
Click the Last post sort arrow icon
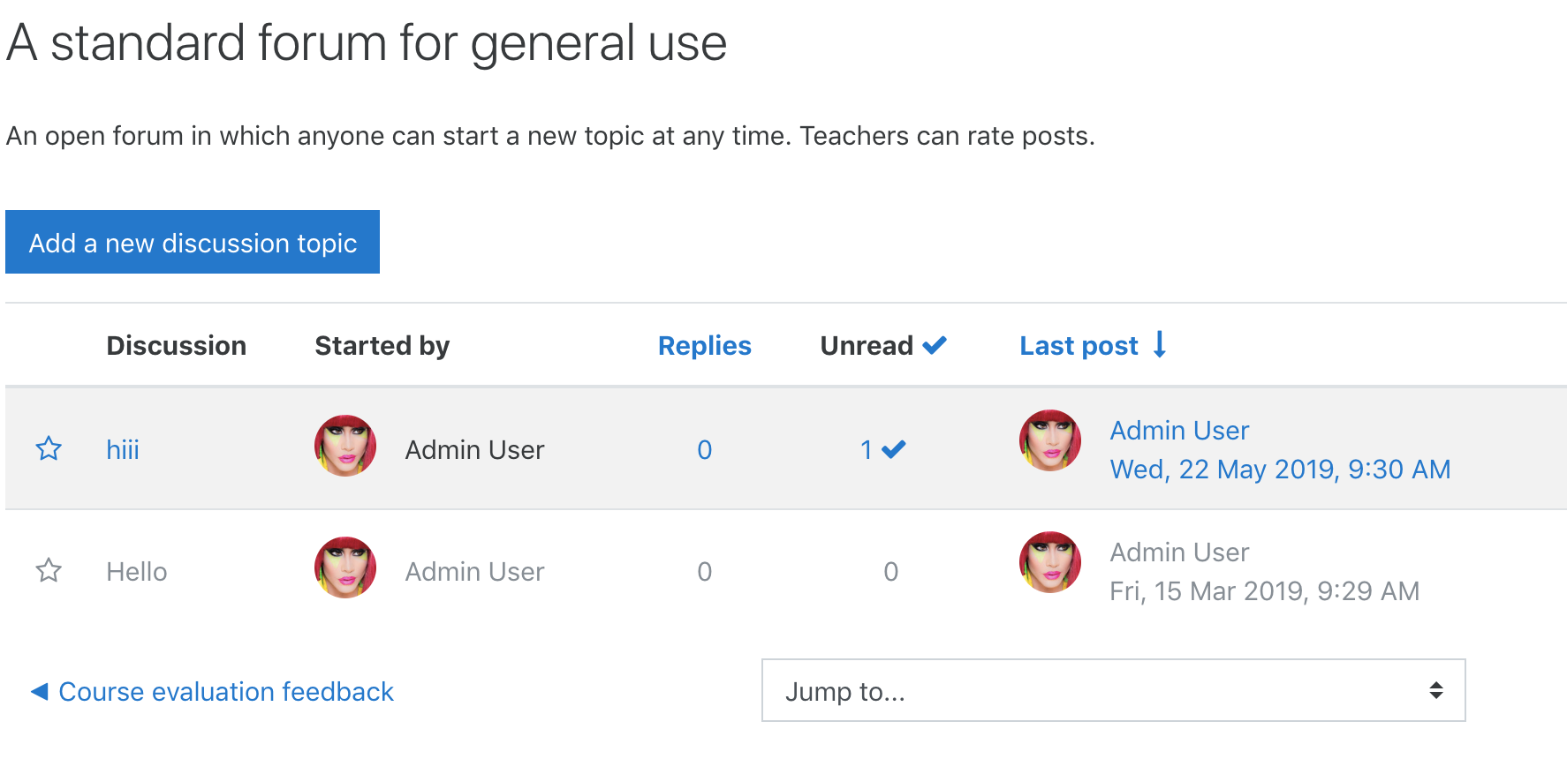pos(1160,345)
